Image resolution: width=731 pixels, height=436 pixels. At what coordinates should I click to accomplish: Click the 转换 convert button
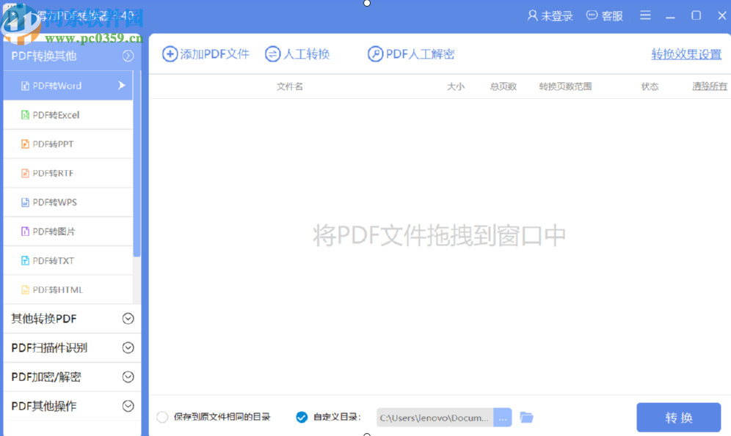679,418
